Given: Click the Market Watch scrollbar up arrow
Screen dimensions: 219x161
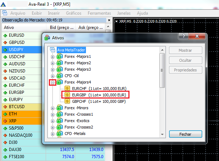Looking at the screenshot, I should 108,26.
